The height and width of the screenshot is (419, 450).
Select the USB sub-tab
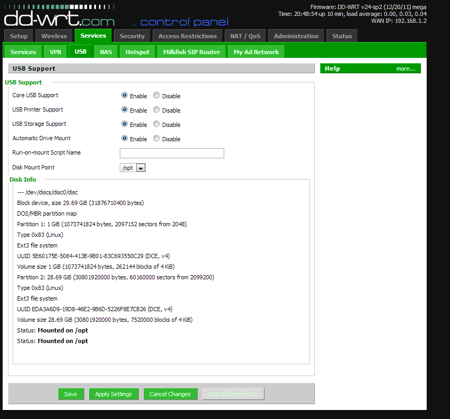click(x=81, y=52)
